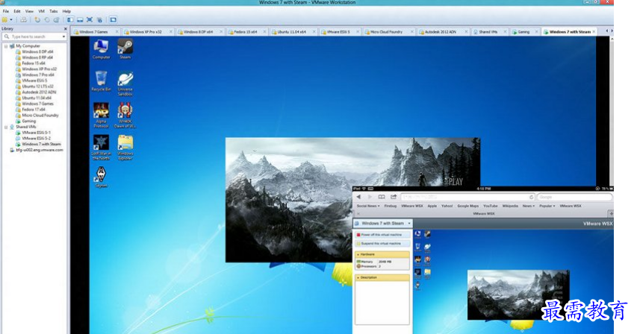
Task: Open the File menu
Action: [x=6, y=11]
